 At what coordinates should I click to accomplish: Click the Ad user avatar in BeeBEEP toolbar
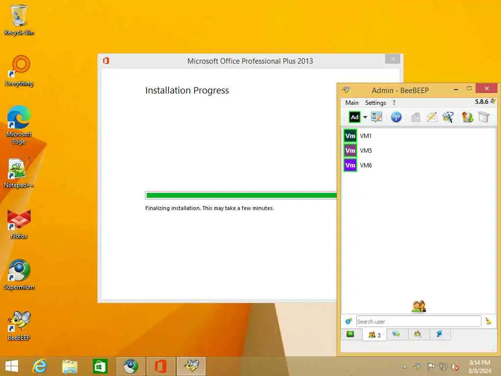pyautogui.click(x=354, y=117)
